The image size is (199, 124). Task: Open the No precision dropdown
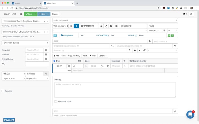[x=37, y=78]
